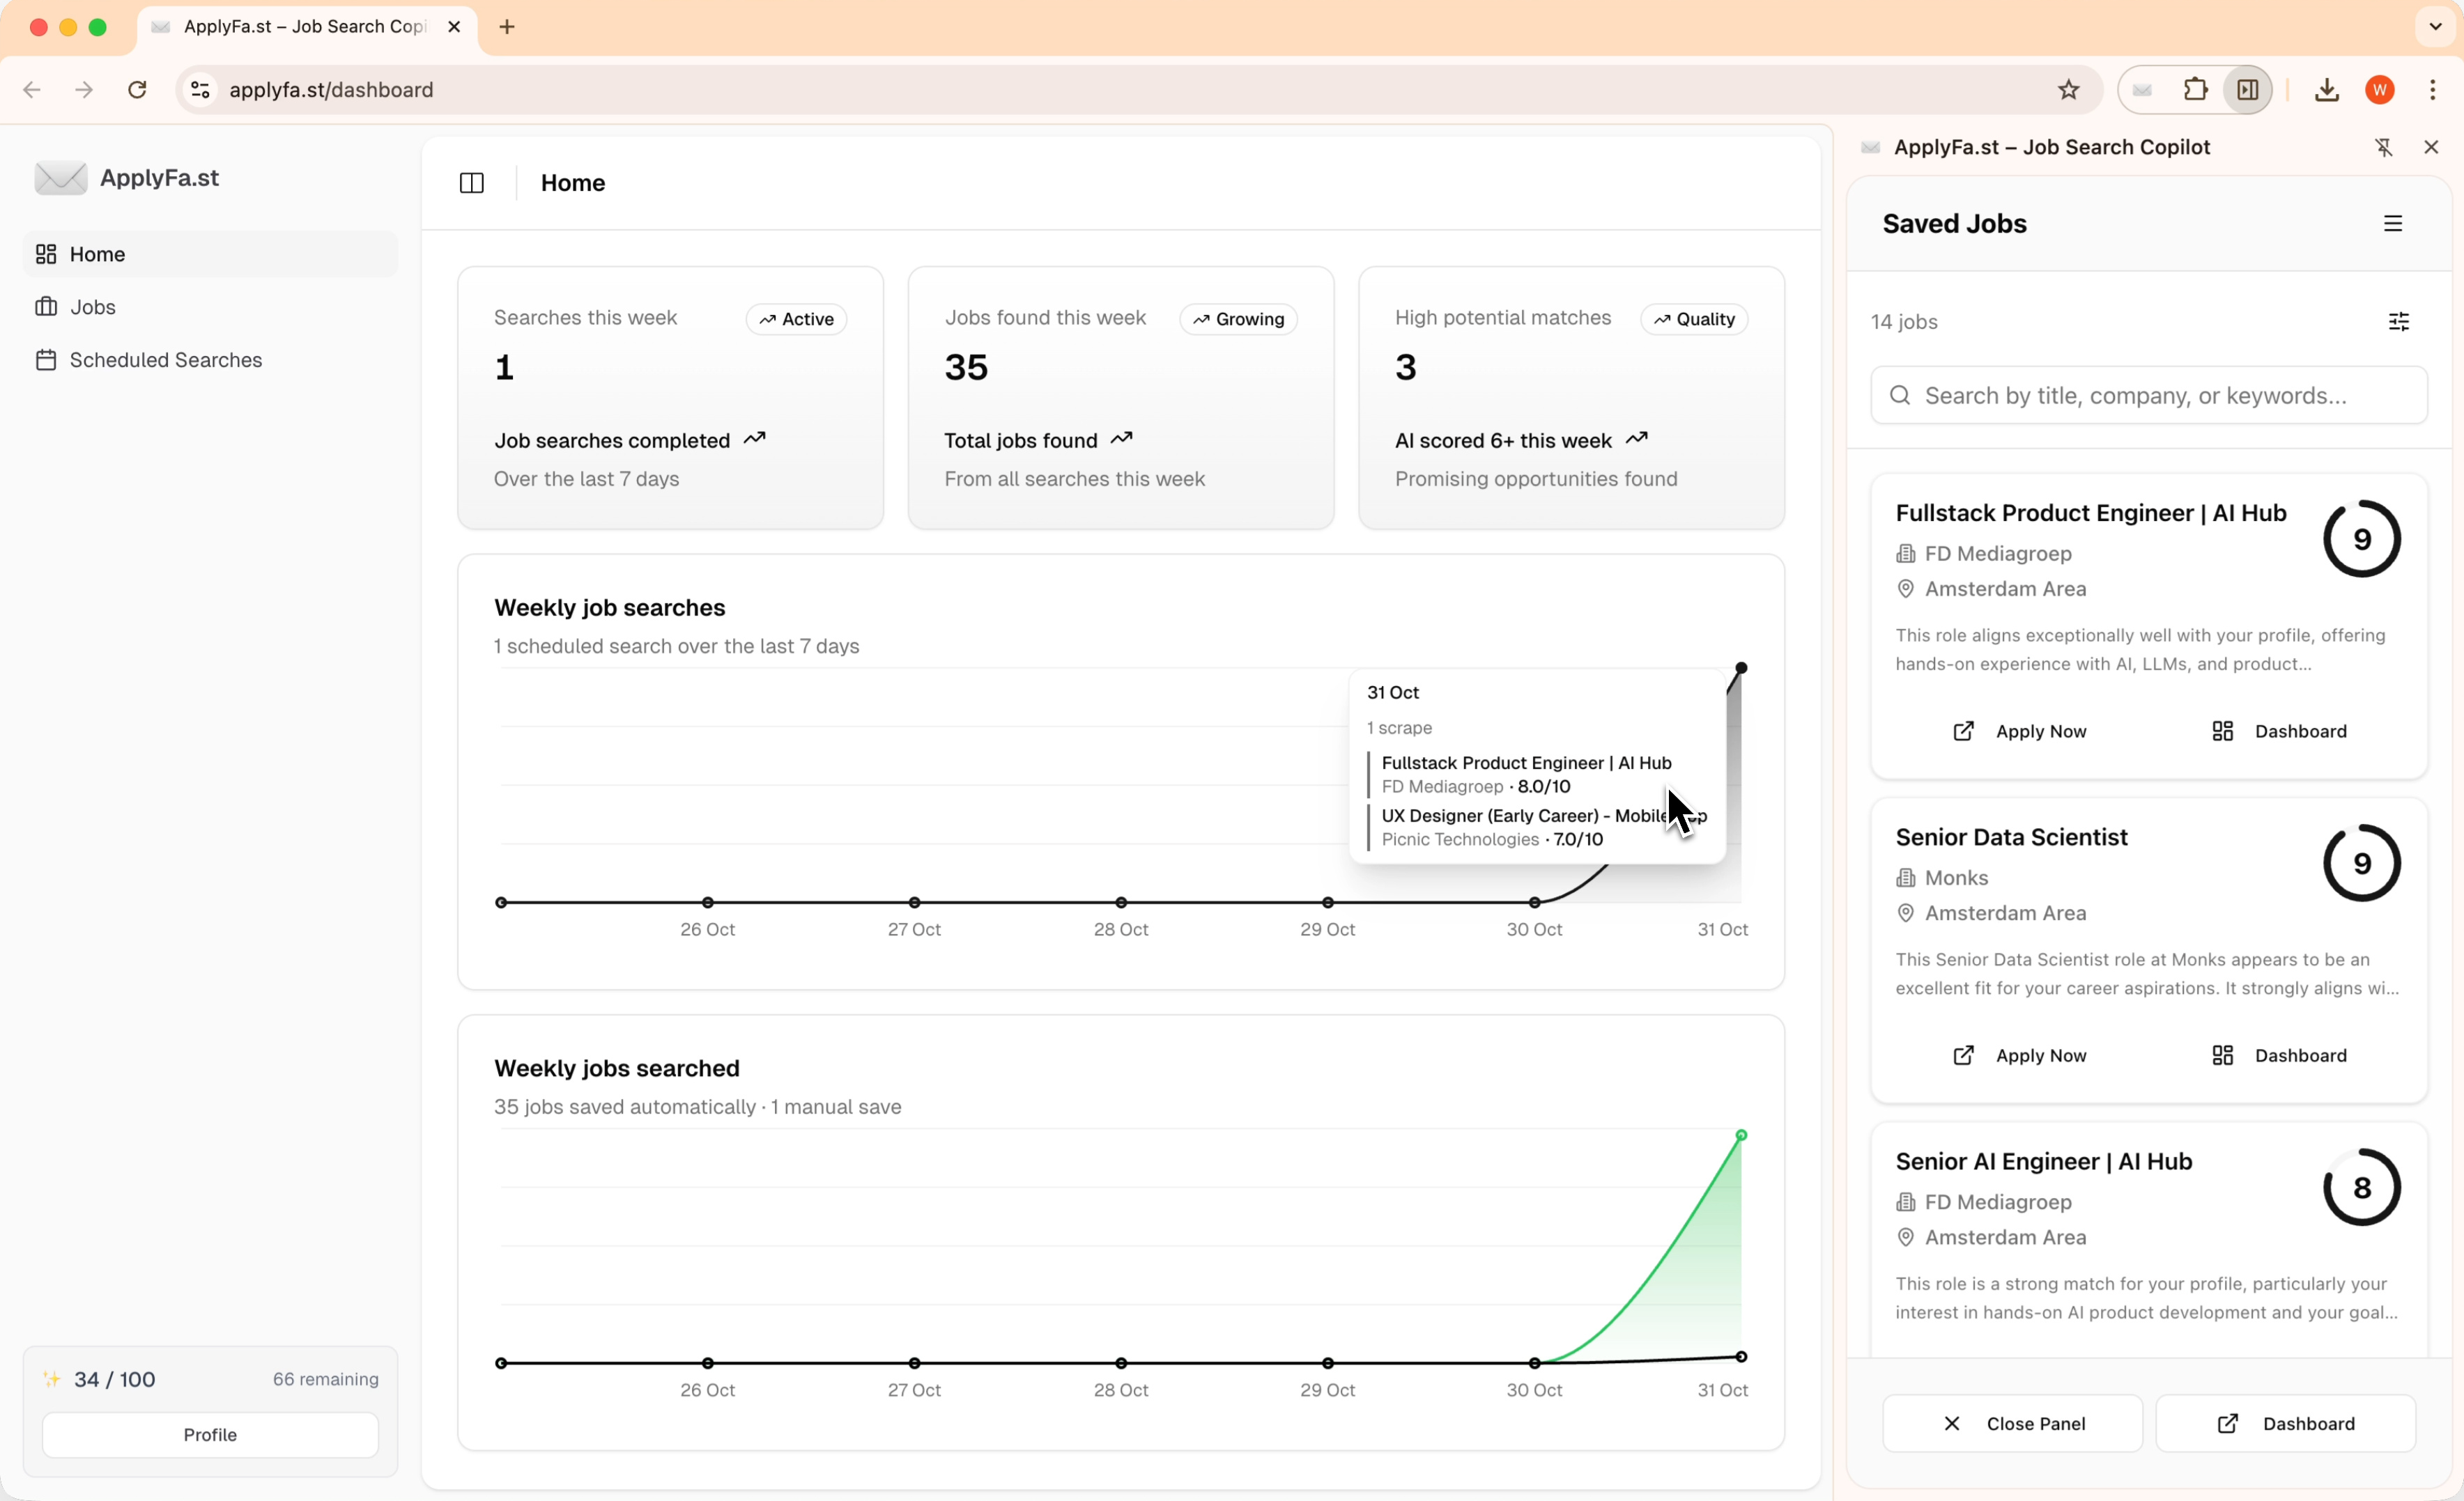2464x1501 pixels.
Task: Click the Profile button
Action: coord(210,1434)
